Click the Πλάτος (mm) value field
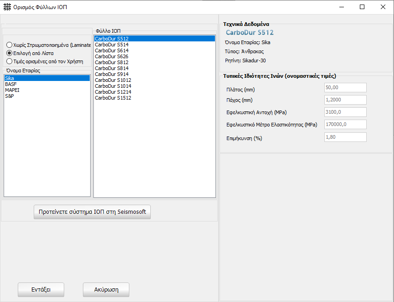Screen dimensions: 394x302 click(x=345, y=87)
